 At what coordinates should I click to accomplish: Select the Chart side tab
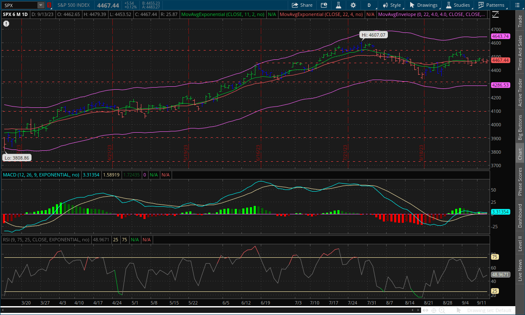[x=520, y=154]
